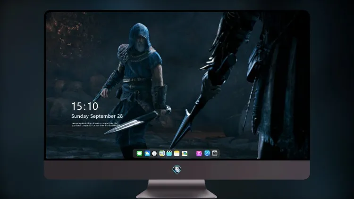This screenshot has height=199, width=354.
Task: Open the green Messages app in the dock
Action: click(139, 153)
